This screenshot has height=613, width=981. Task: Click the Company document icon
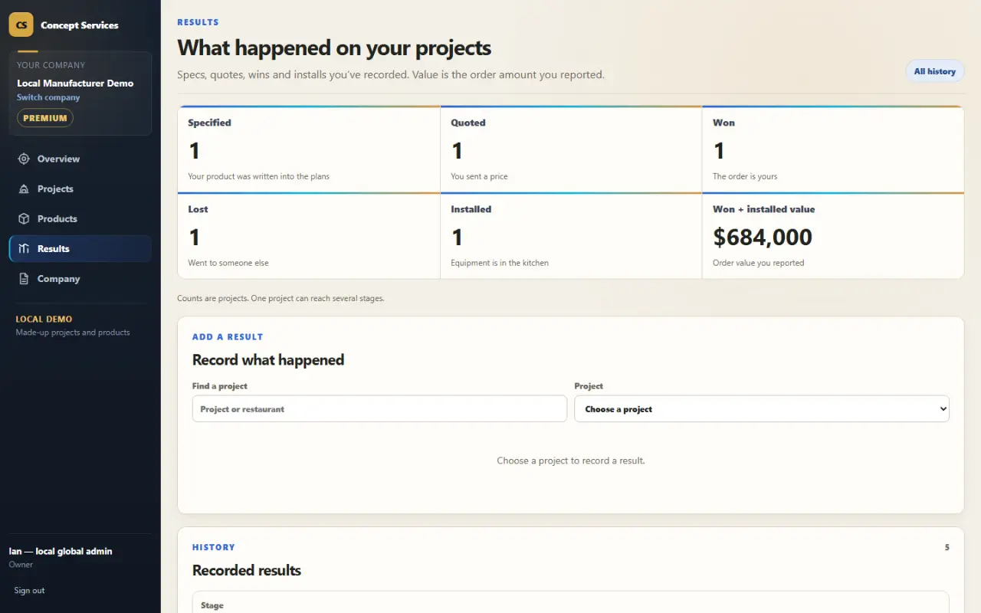(x=24, y=279)
